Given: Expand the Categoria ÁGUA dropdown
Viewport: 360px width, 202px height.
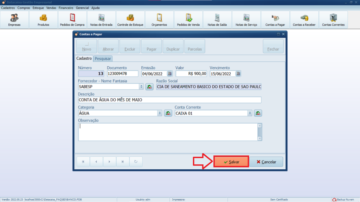Looking at the screenshot, I should tap(160, 113).
